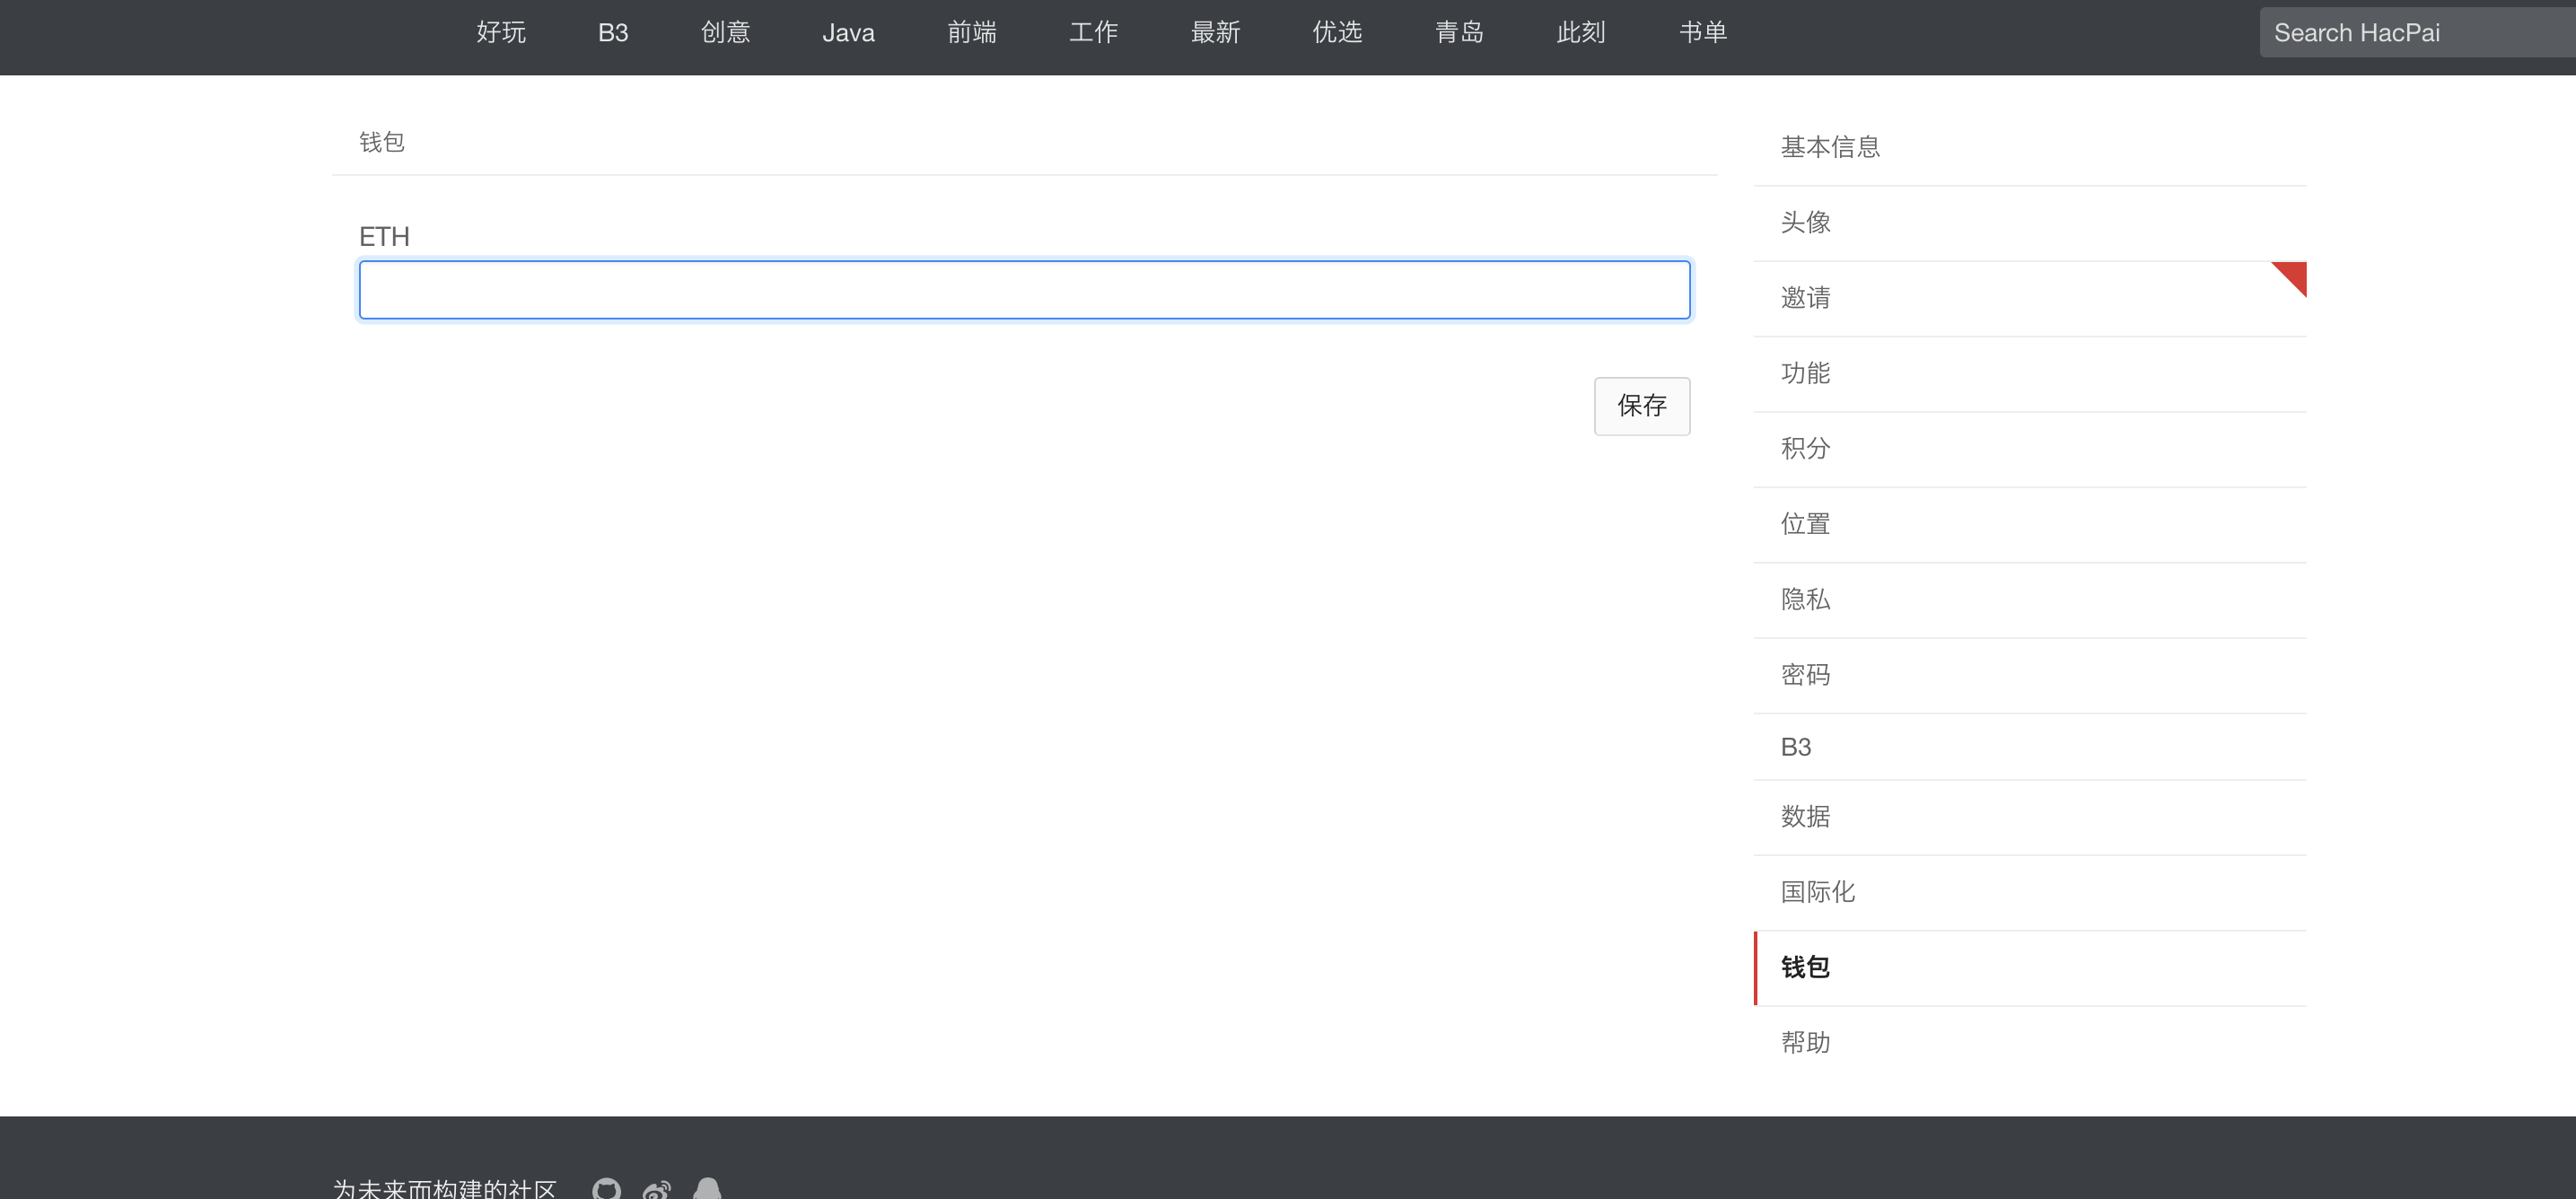Select B3 in settings sidebar
The height and width of the screenshot is (1199, 2576).
click(x=1796, y=747)
